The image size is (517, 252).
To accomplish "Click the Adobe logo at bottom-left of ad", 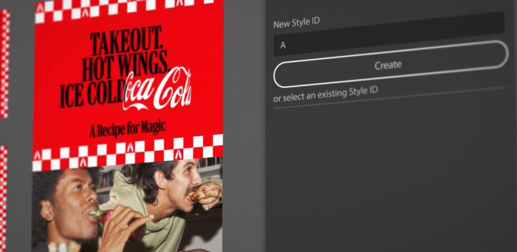I will [37, 156].
